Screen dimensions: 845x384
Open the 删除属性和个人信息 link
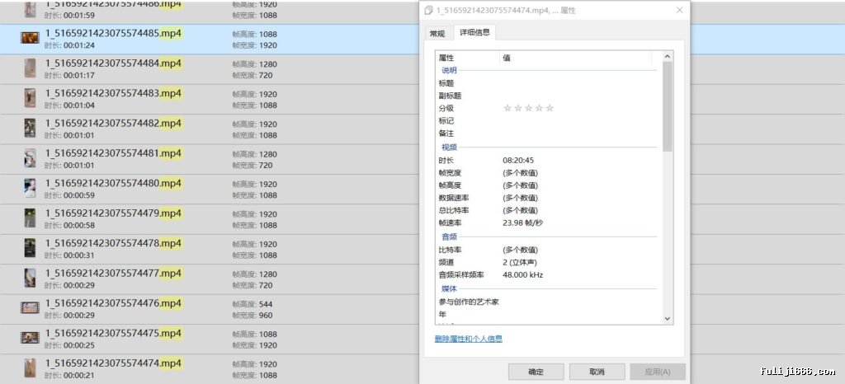click(469, 339)
